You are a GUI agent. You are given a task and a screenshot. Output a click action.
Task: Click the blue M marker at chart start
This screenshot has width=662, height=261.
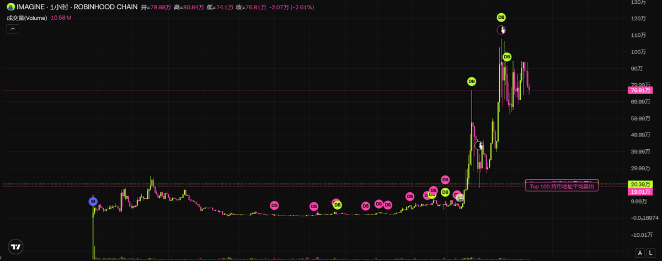[93, 202]
